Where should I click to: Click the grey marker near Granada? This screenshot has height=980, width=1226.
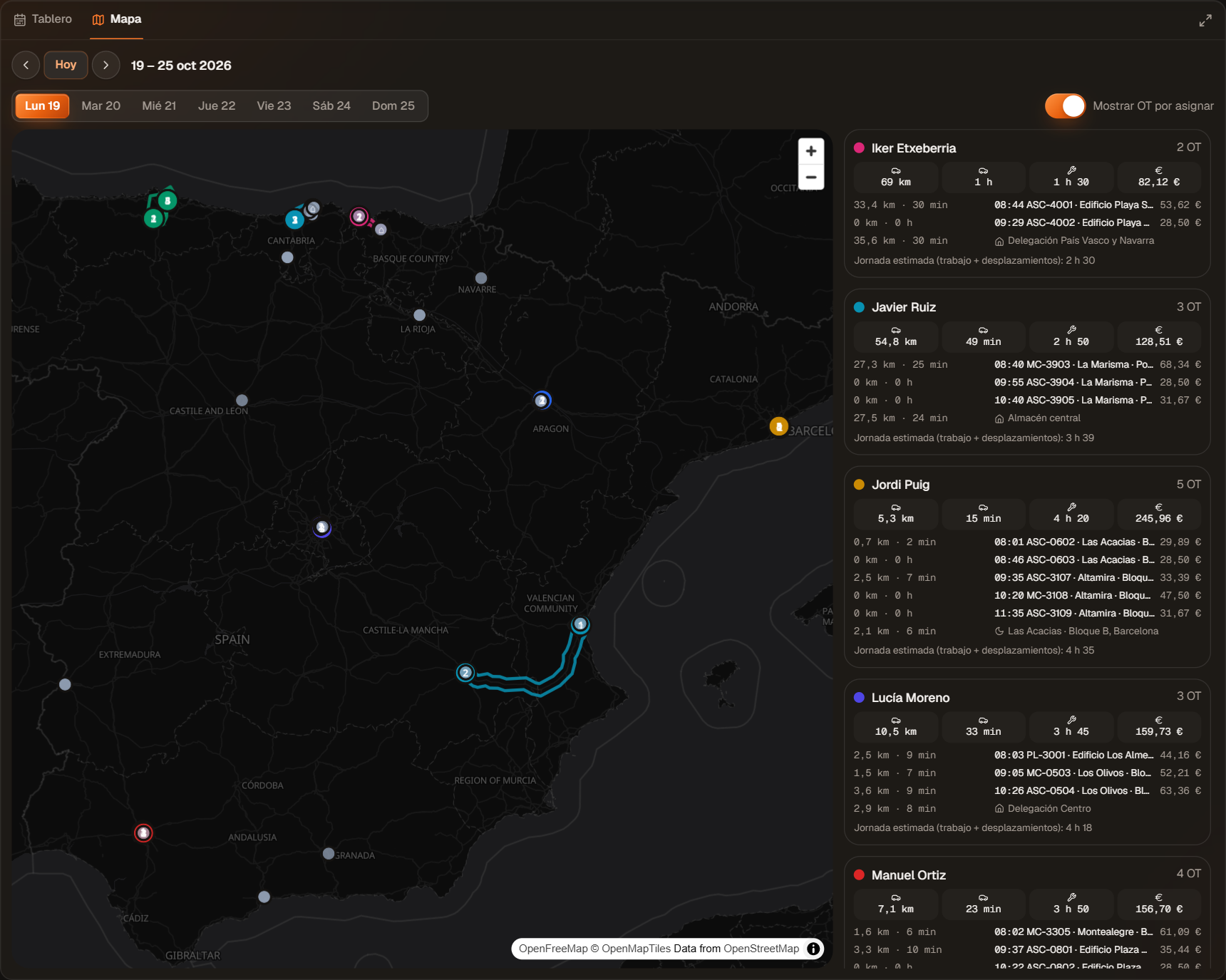(x=329, y=854)
